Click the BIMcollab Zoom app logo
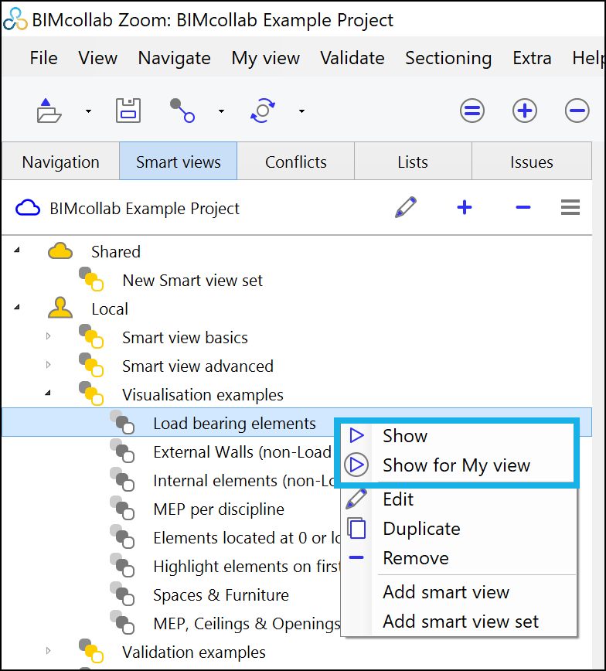The width and height of the screenshot is (606, 671). pyautogui.click(x=15, y=19)
